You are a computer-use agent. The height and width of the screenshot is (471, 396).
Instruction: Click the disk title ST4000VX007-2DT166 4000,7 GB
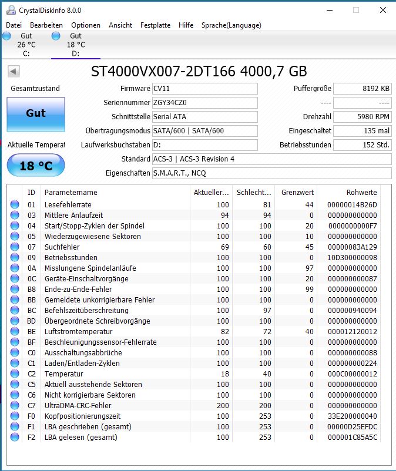coord(199,72)
